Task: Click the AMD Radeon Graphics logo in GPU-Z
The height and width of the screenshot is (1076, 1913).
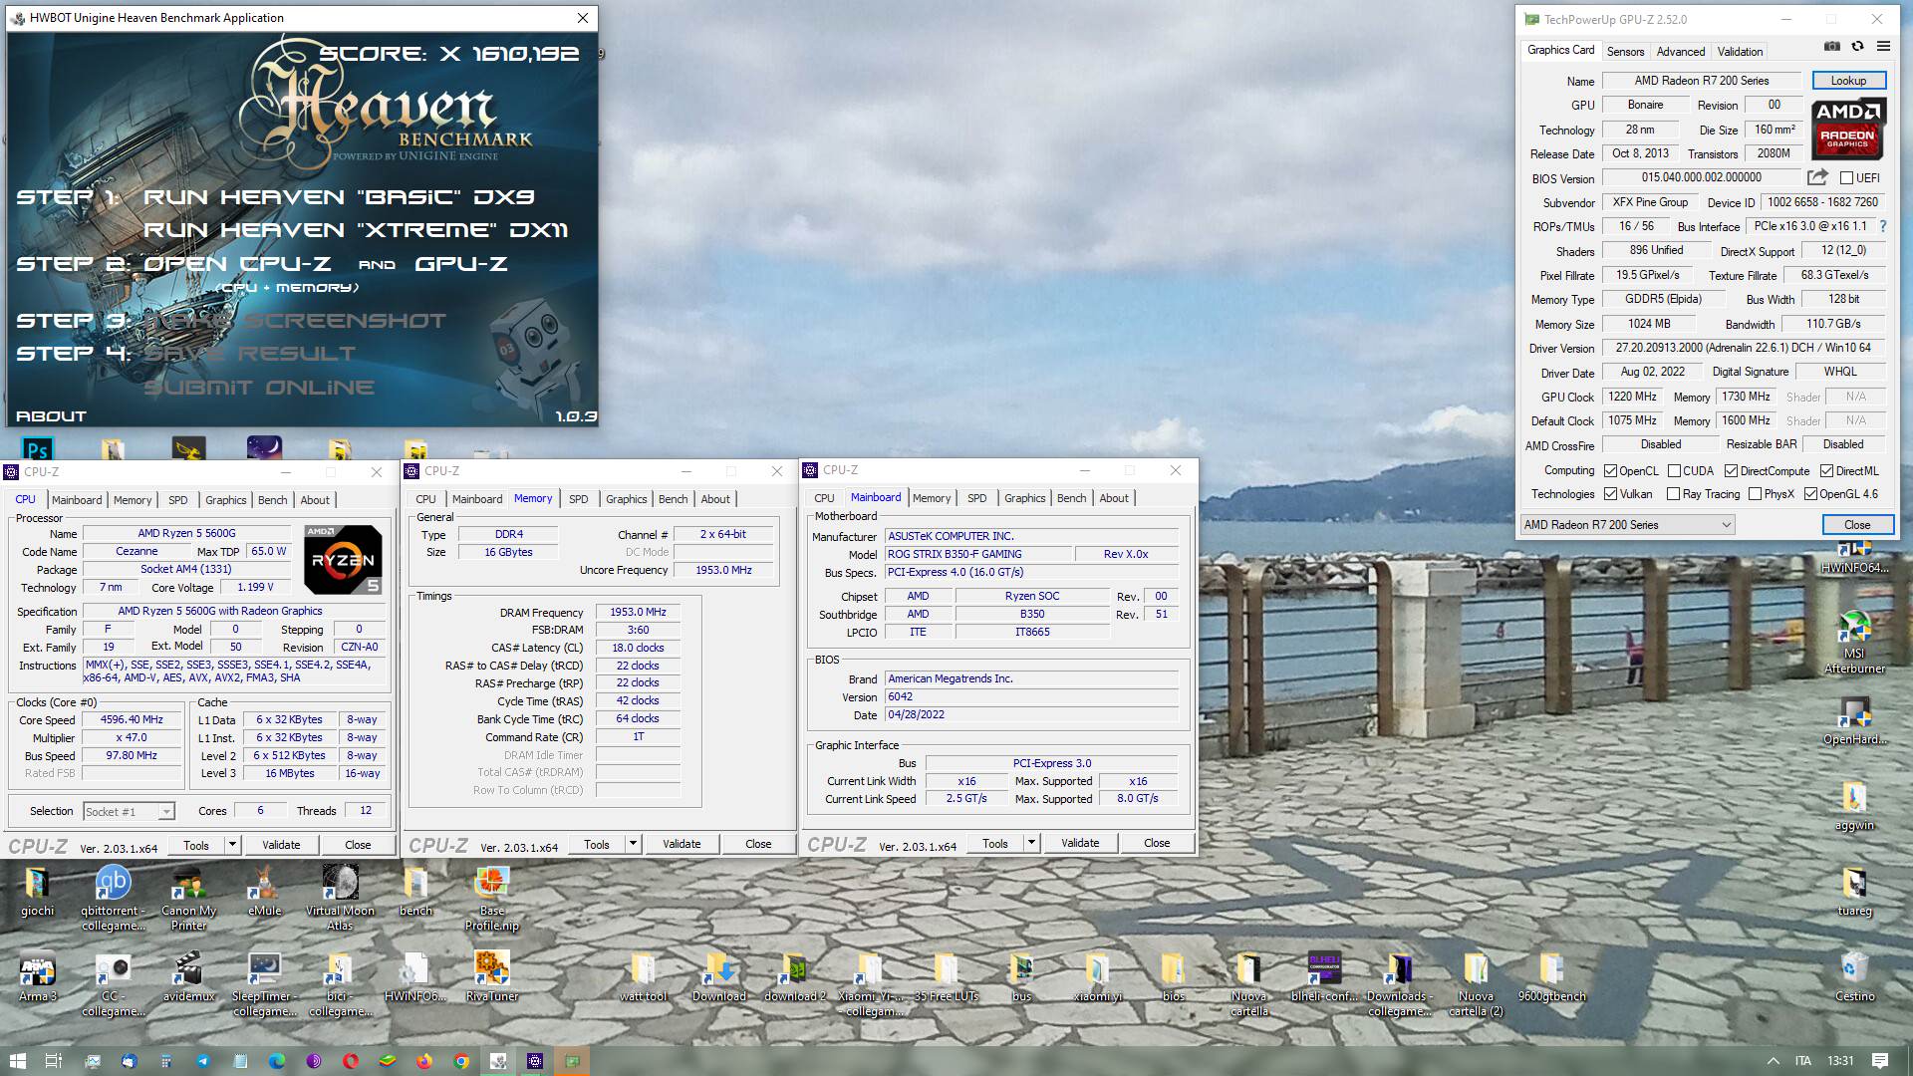Action: point(1847,130)
